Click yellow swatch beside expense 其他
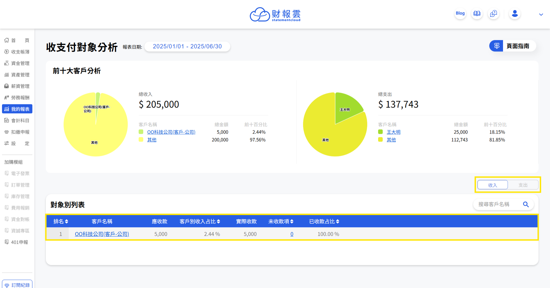 click(x=380, y=140)
